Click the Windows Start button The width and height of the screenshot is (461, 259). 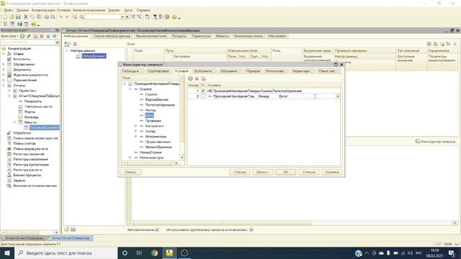click(7, 253)
